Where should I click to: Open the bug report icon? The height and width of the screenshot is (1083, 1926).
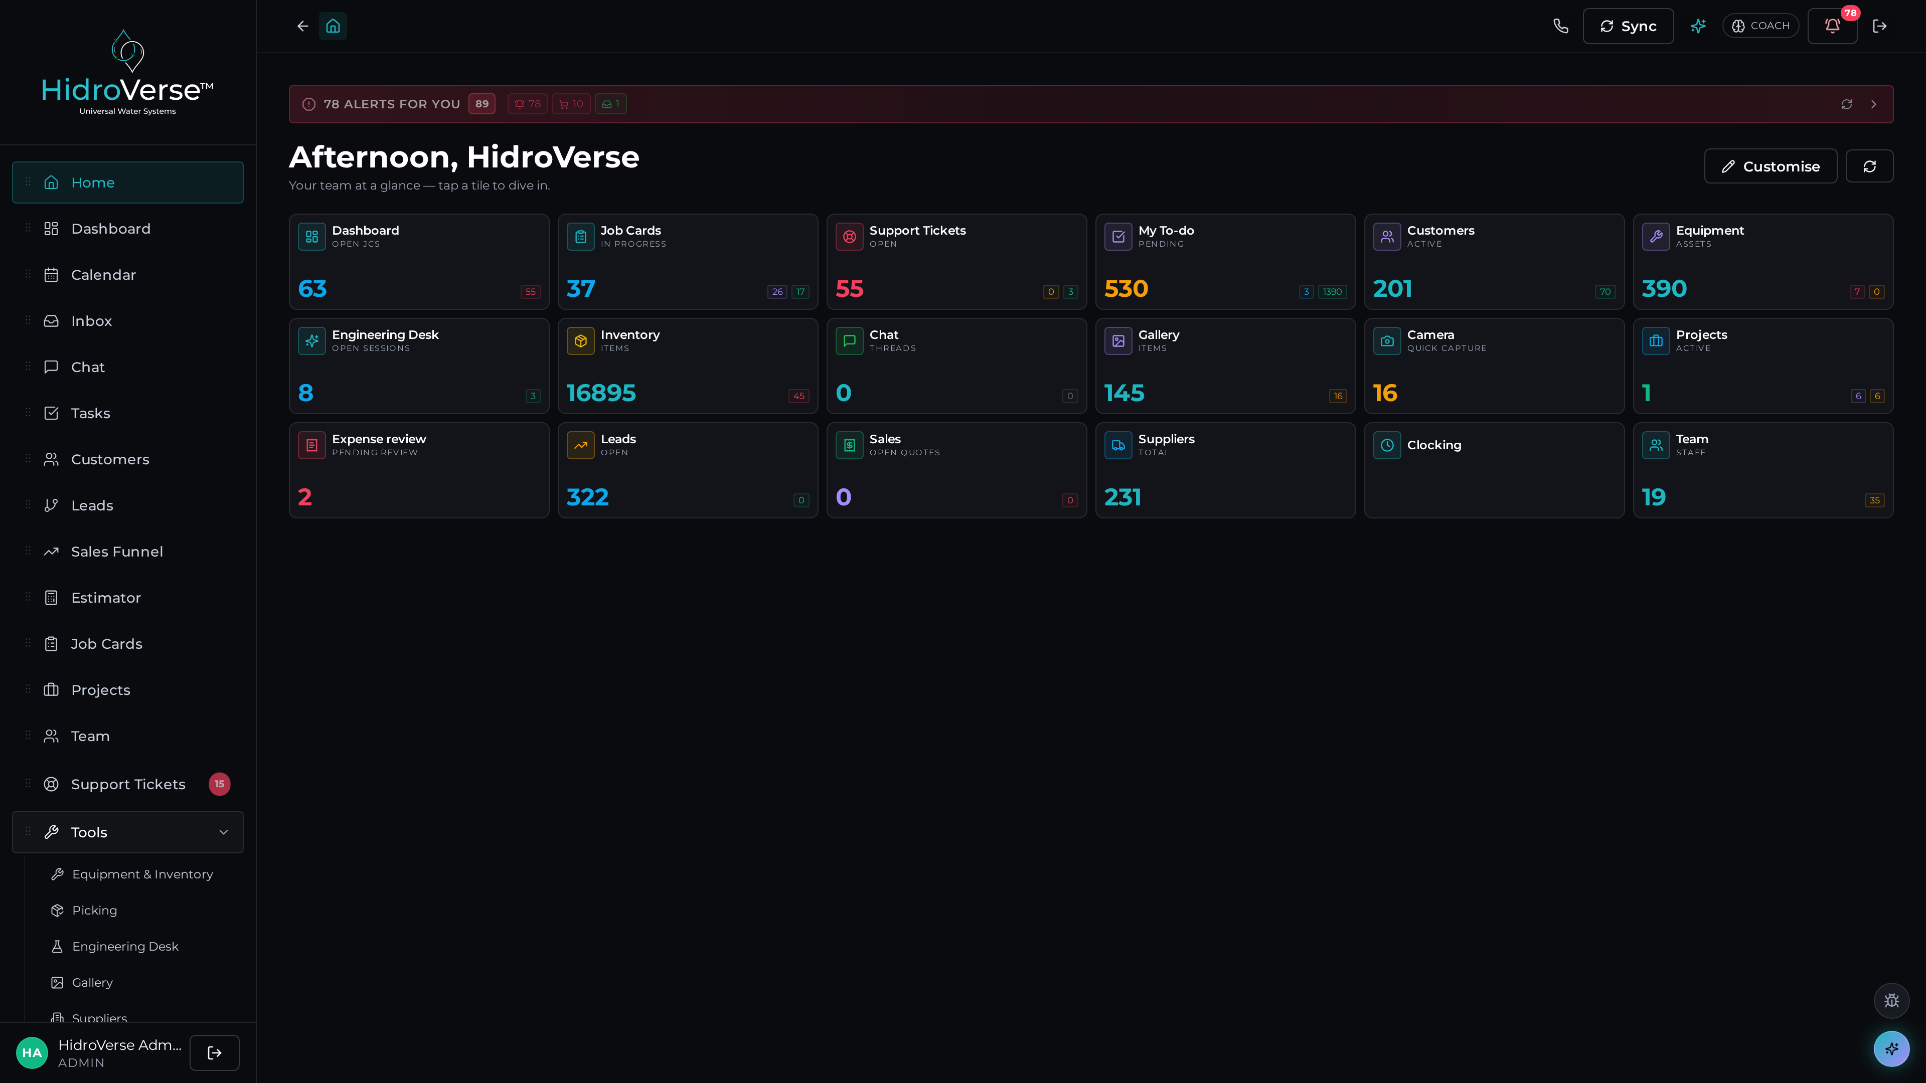[1891, 1001]
